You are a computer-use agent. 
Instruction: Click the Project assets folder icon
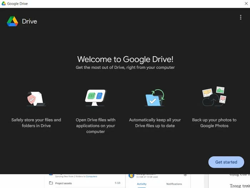pos(51,183)
